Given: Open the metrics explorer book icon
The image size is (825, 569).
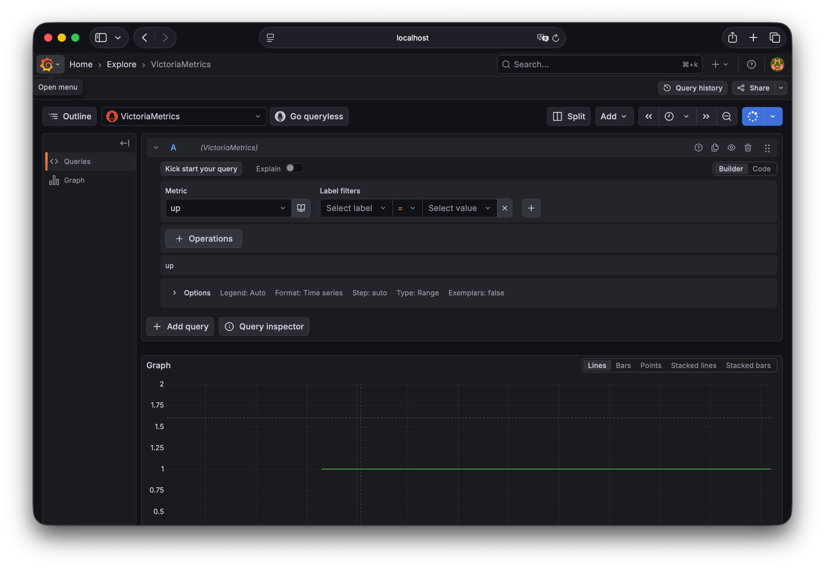Looking at the screenshot, I should [301, 208].
